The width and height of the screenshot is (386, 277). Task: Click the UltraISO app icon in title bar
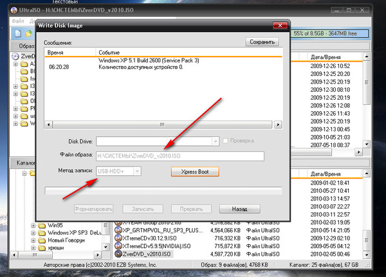[x=14, y=10]
